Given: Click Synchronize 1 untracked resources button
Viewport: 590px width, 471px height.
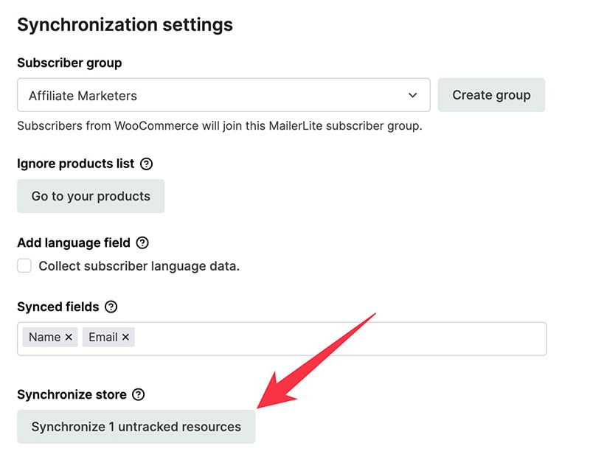Looking at the screenshot, I should click(136, 427).
